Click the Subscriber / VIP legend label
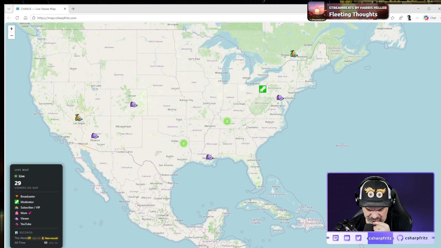 click(30, 207)
